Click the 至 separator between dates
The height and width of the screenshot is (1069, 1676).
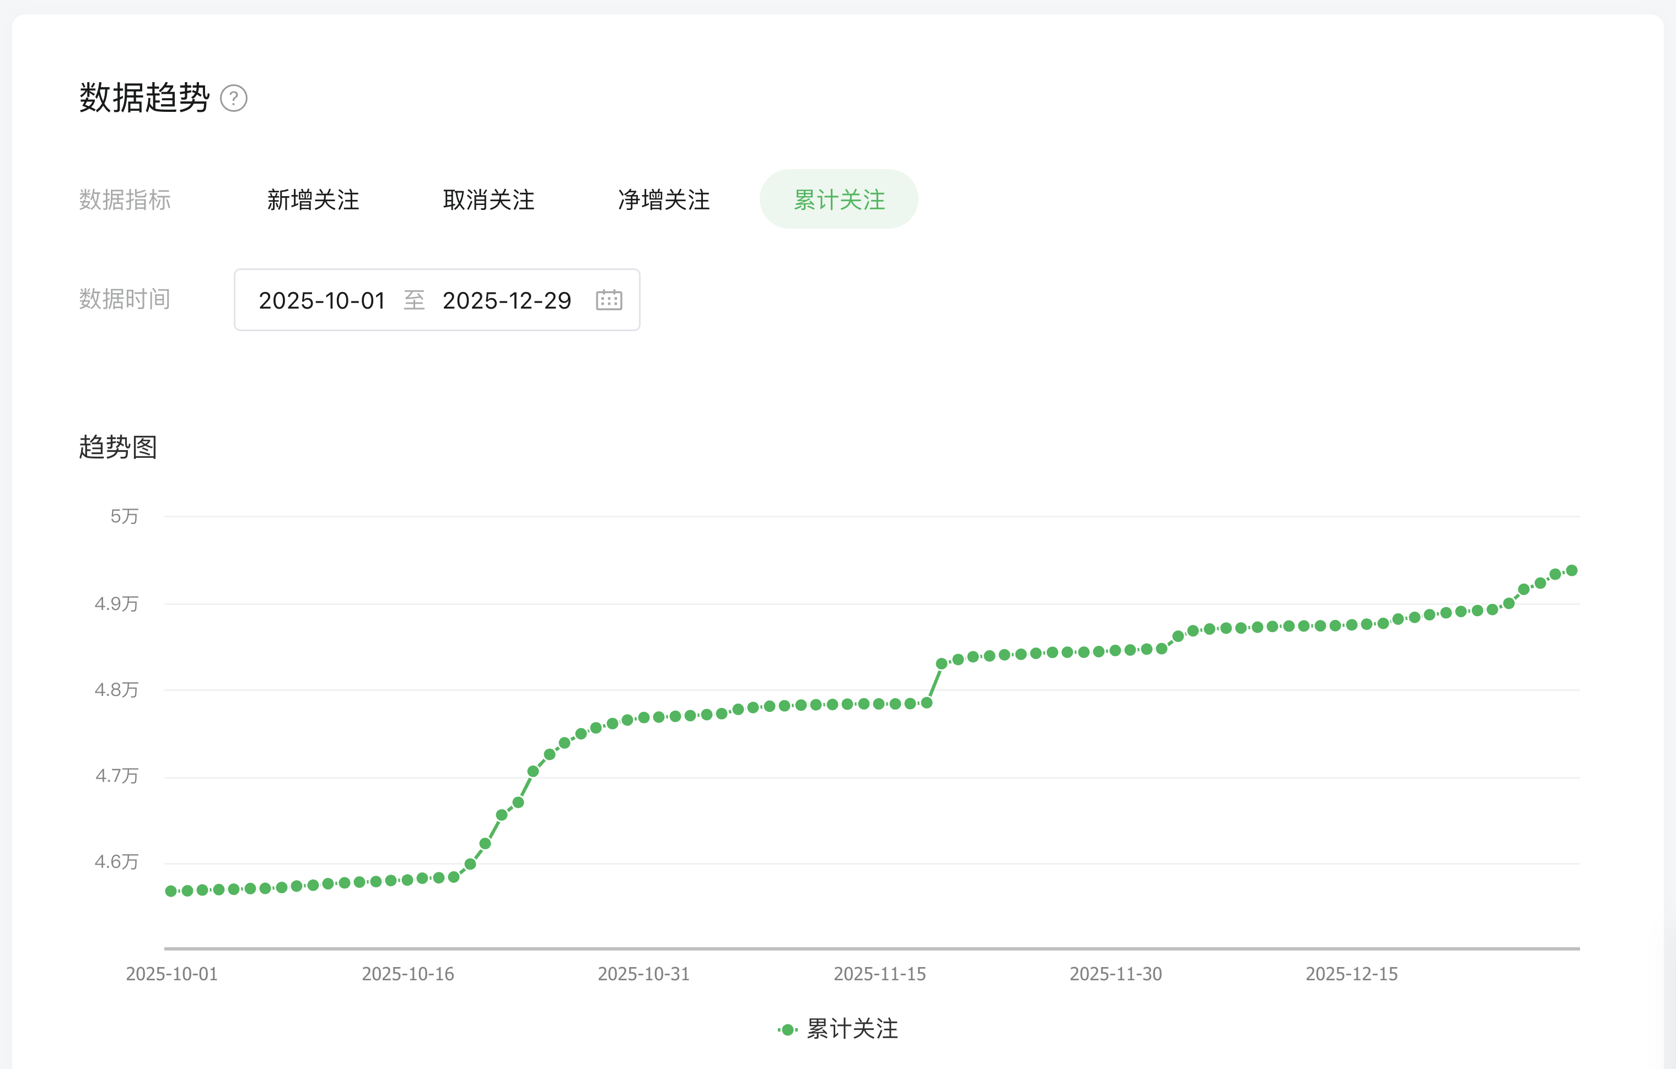[x=415, y=300]
